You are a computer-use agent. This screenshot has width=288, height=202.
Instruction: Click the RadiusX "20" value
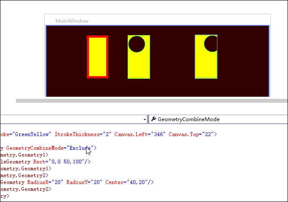click(57, 182)
